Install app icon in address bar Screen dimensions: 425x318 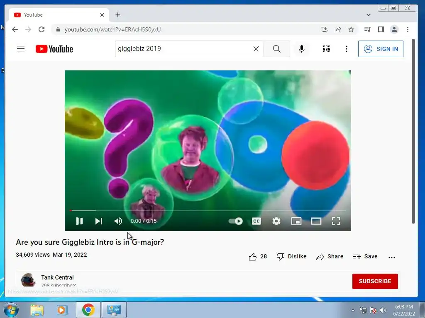tap(325, 29)
